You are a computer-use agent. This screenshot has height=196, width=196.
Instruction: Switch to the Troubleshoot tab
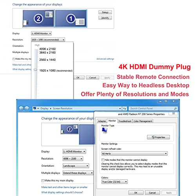pos(125,121)
